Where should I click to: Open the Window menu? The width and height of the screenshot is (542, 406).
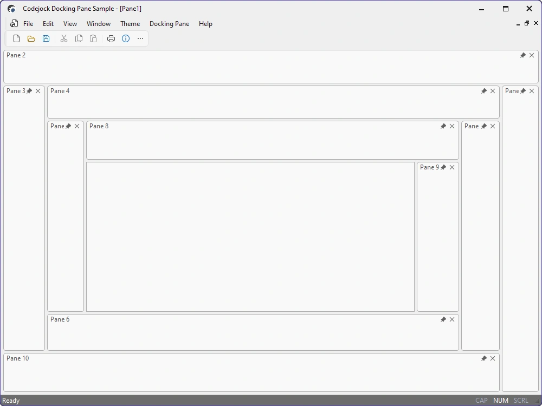[x=99, y=24]
